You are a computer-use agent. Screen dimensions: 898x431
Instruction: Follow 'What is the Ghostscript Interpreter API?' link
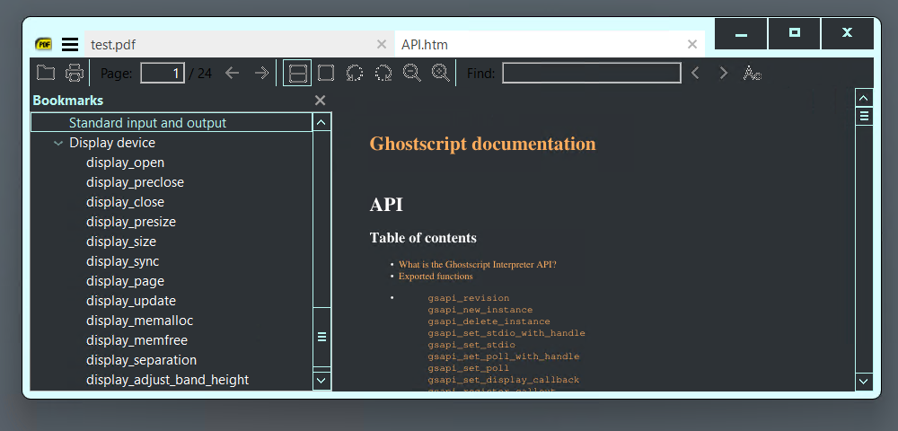(478, 265)
